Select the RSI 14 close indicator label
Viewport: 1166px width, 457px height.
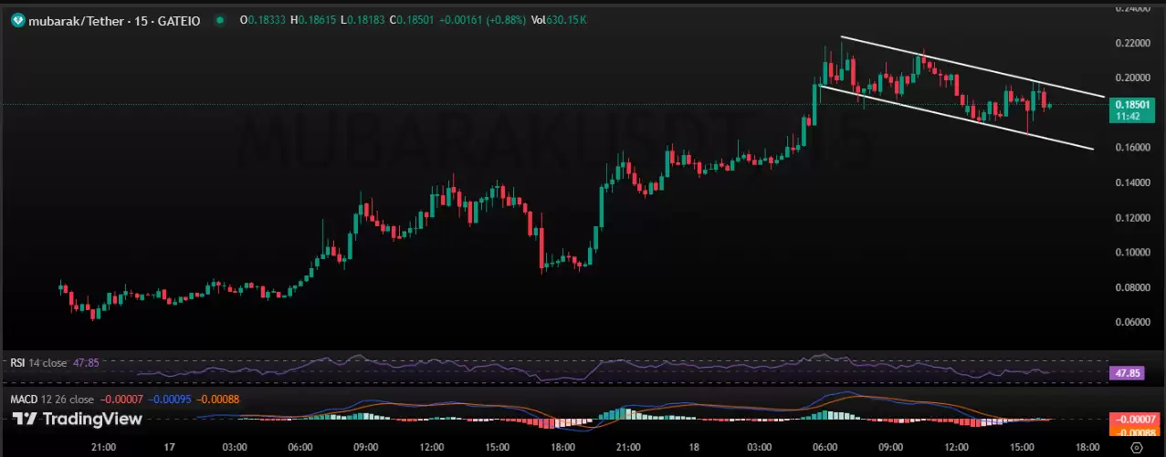(38, 362)
